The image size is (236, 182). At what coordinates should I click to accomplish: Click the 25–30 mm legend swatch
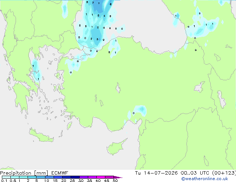[x=75, y=177]
